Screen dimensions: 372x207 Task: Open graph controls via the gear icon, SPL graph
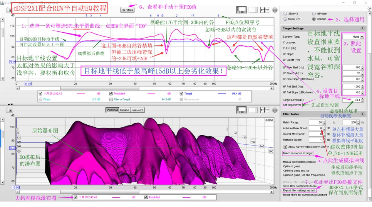[274, 9]
